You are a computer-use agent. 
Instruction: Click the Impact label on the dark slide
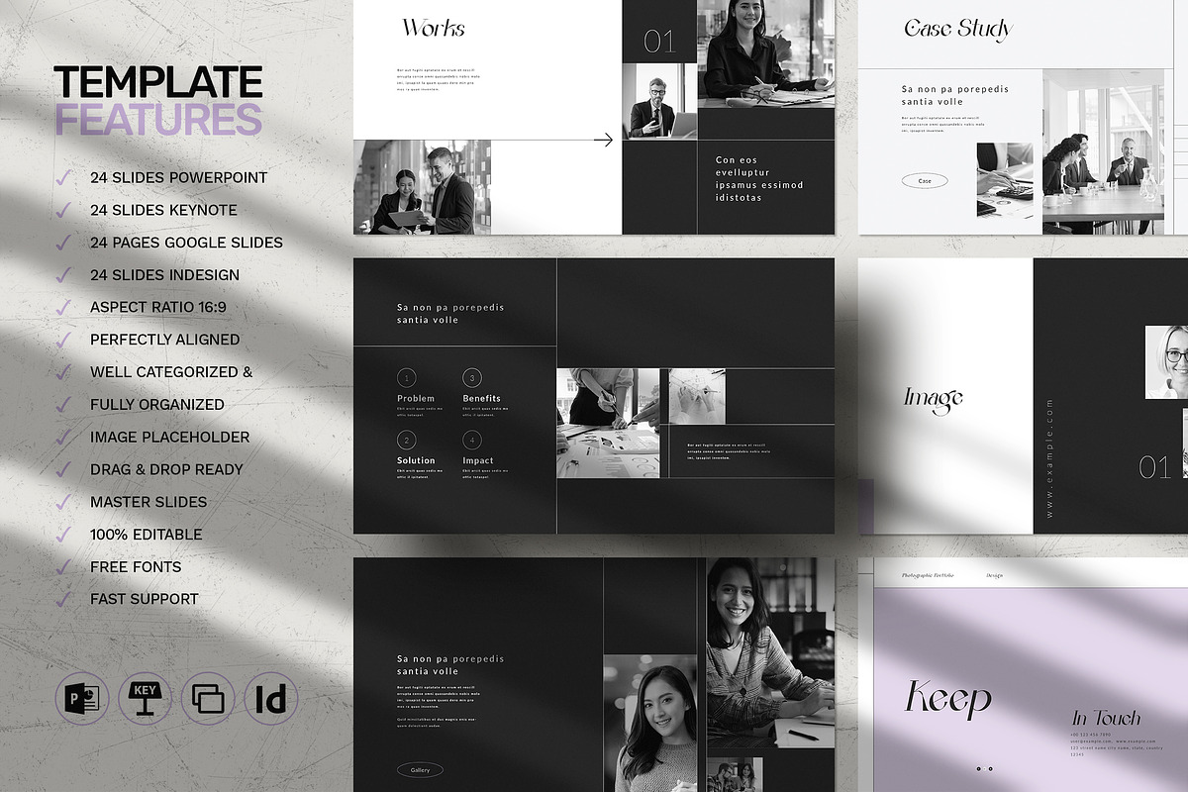click(x=478, y=460)
